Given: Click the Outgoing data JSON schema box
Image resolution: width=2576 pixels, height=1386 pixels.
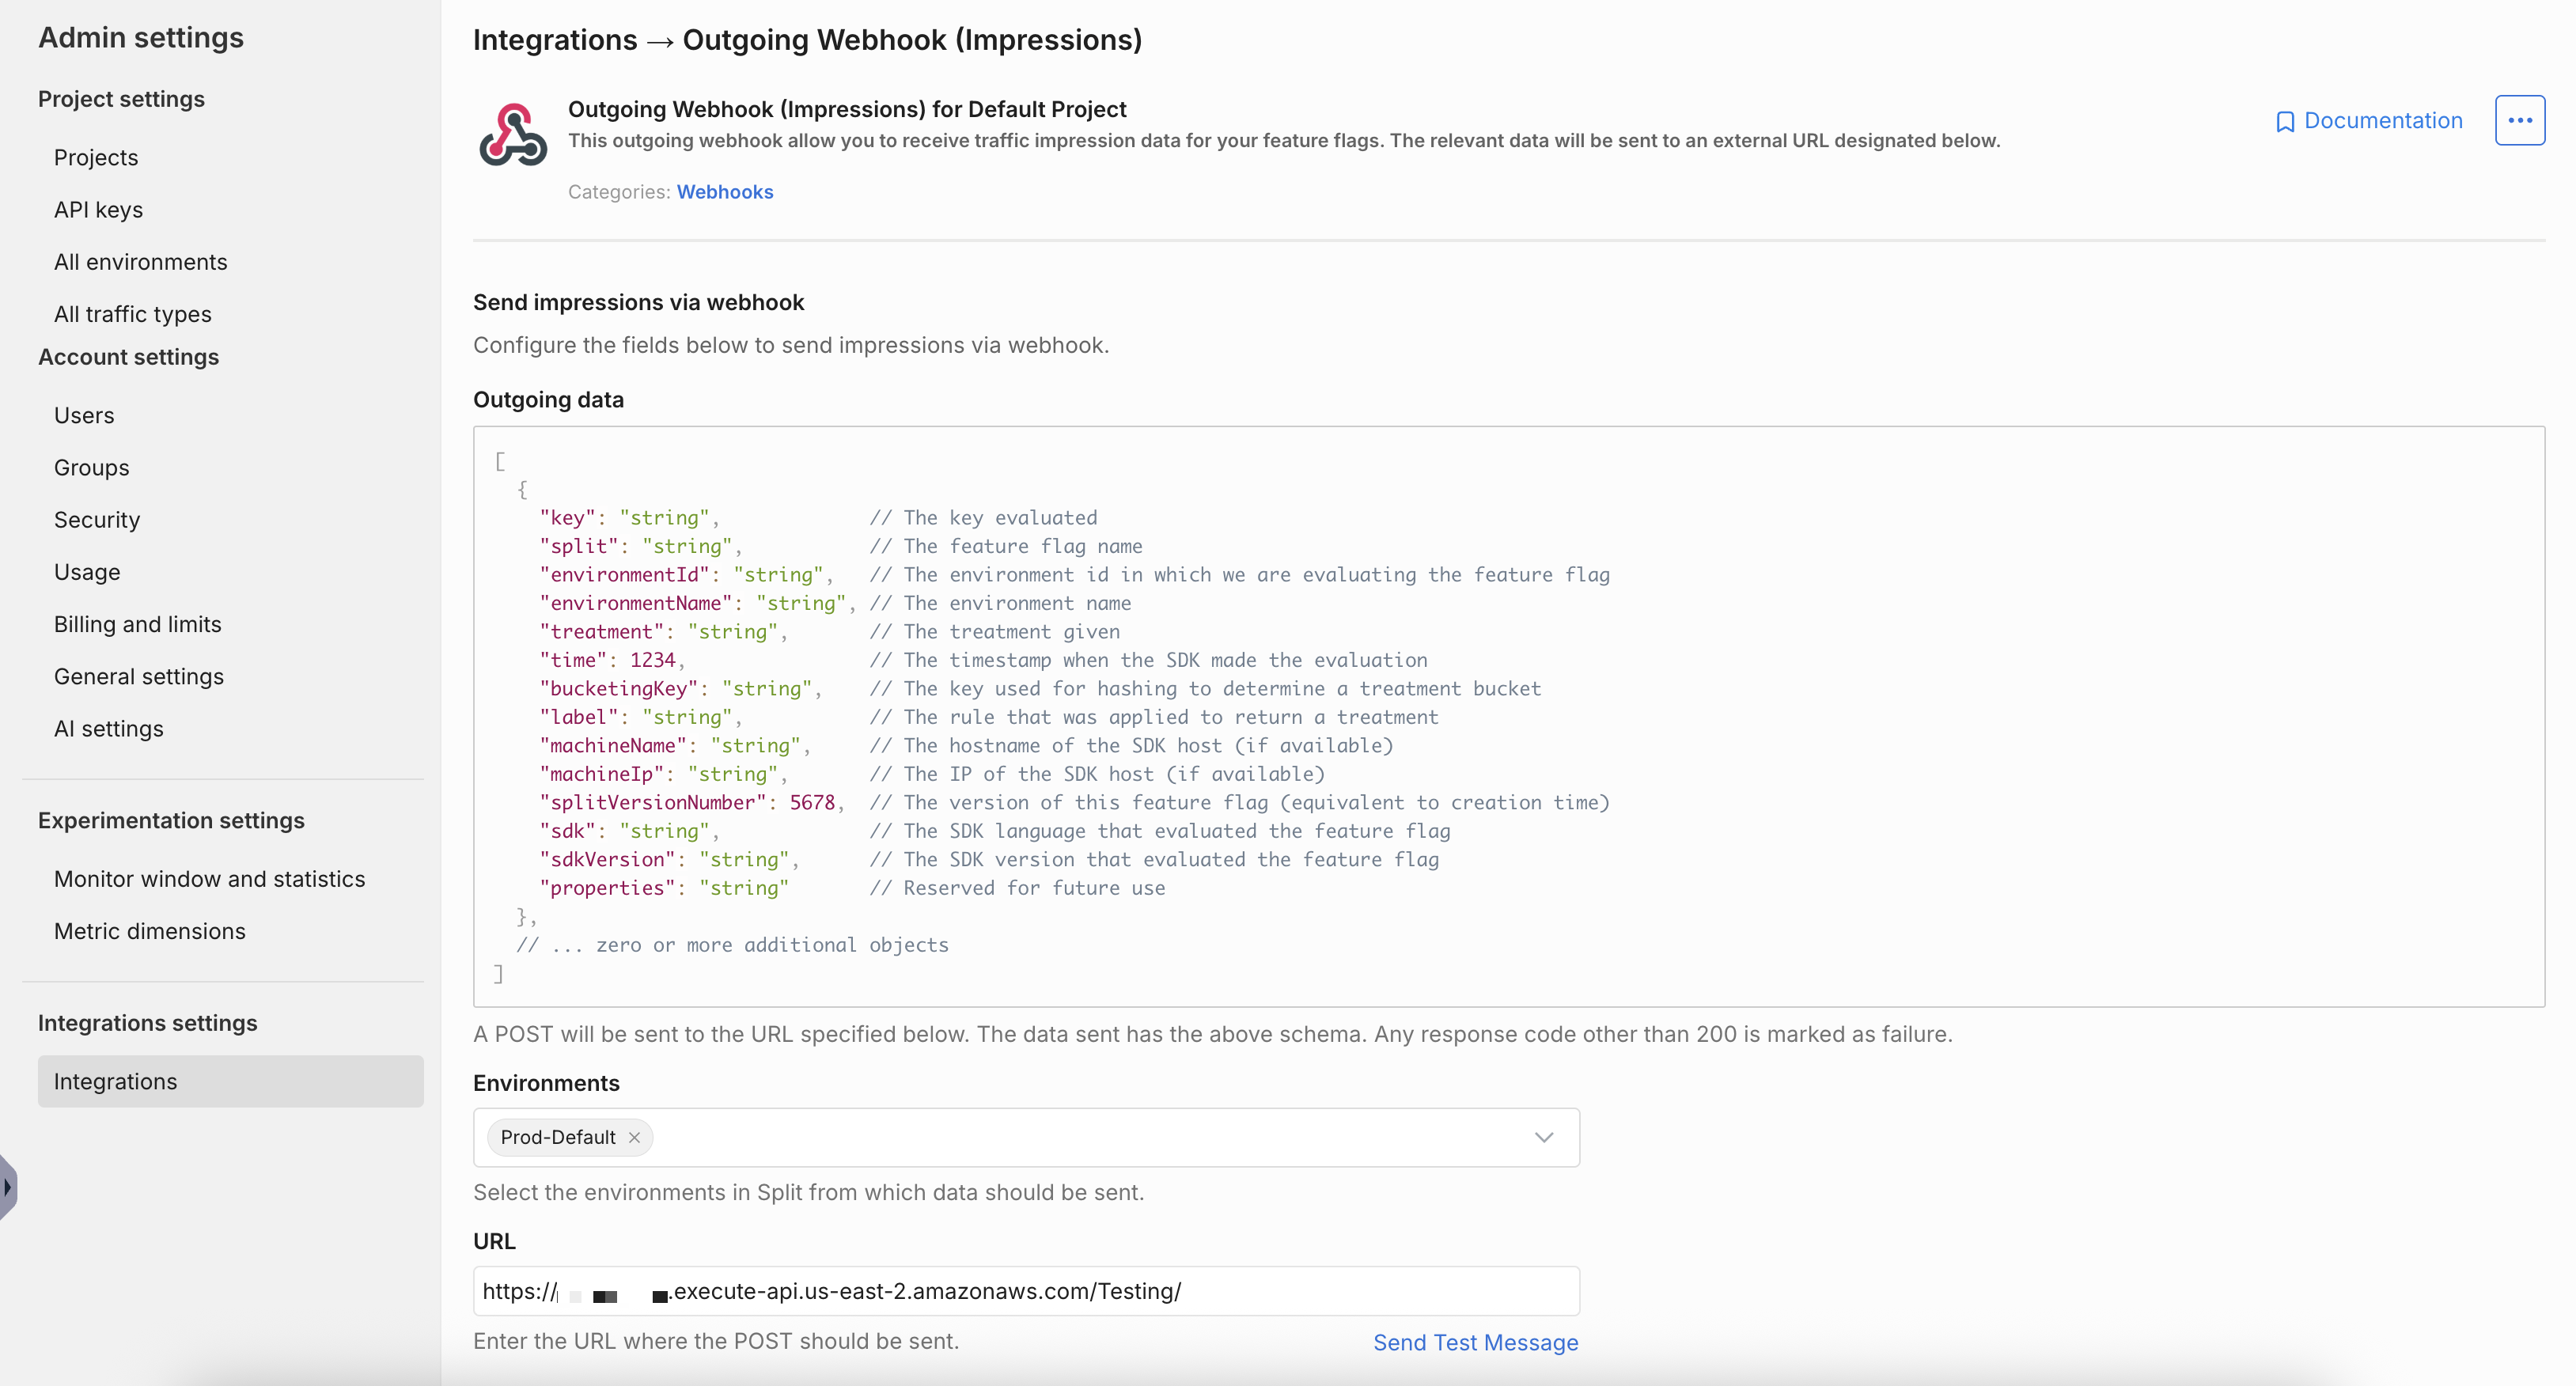Looking at the screenshot, I should click(1508, 716).
